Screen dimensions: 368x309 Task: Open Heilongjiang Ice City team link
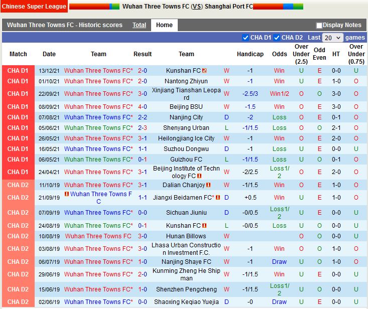pyautogui.click(x=186, y=138)
